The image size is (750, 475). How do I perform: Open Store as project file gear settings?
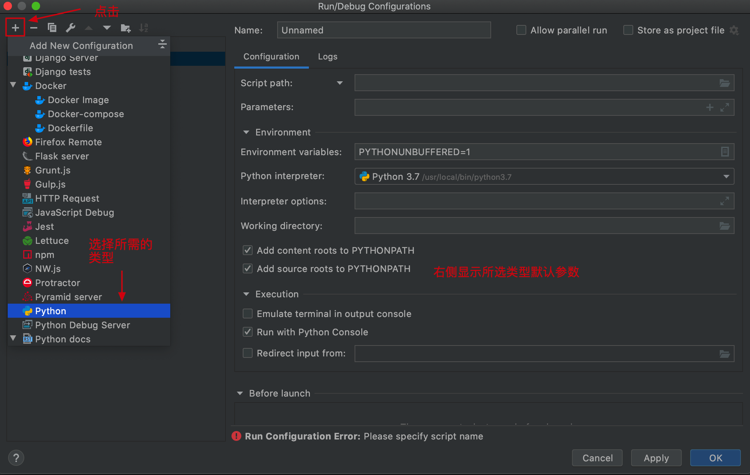pyautogui.click(x=734, y=30)
